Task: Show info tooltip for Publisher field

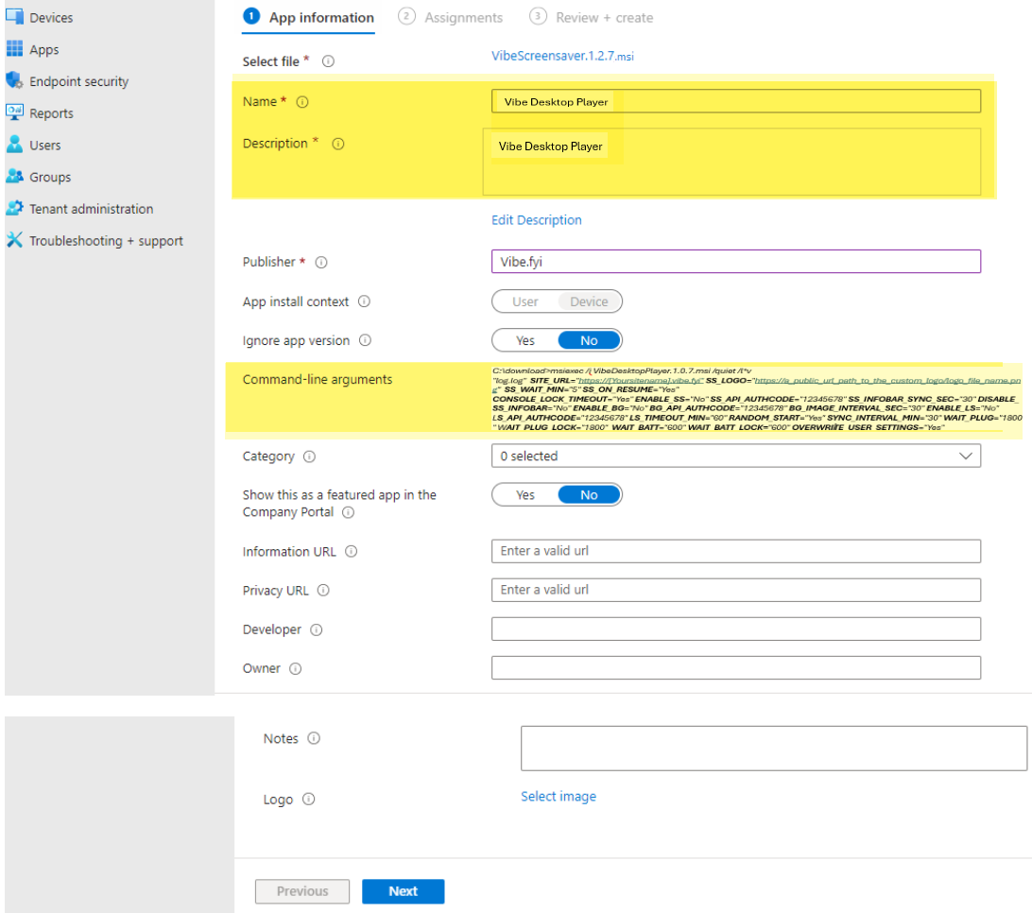Action: click(321, 262)
